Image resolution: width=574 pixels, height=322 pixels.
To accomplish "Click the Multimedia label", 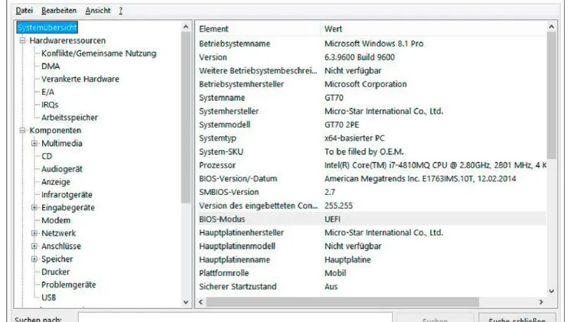I will (62, 144).
